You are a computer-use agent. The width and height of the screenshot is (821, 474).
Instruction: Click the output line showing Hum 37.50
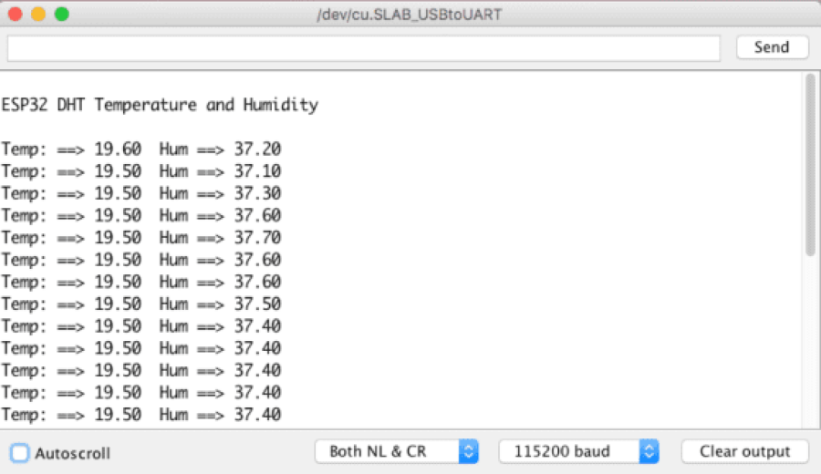tap(141, 304)
